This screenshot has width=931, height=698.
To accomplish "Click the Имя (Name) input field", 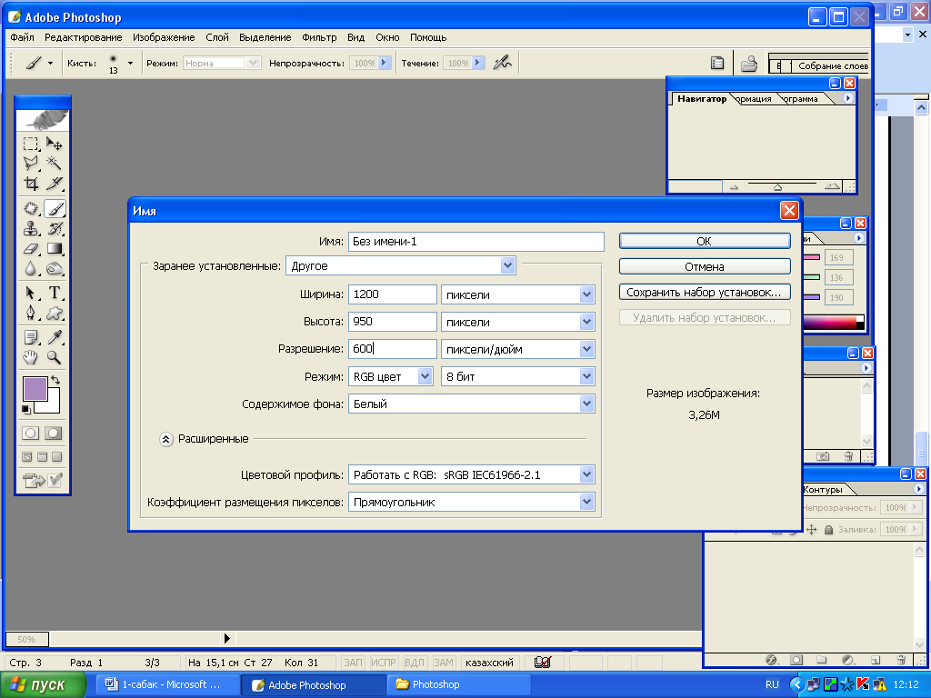I will coord(476,241).
